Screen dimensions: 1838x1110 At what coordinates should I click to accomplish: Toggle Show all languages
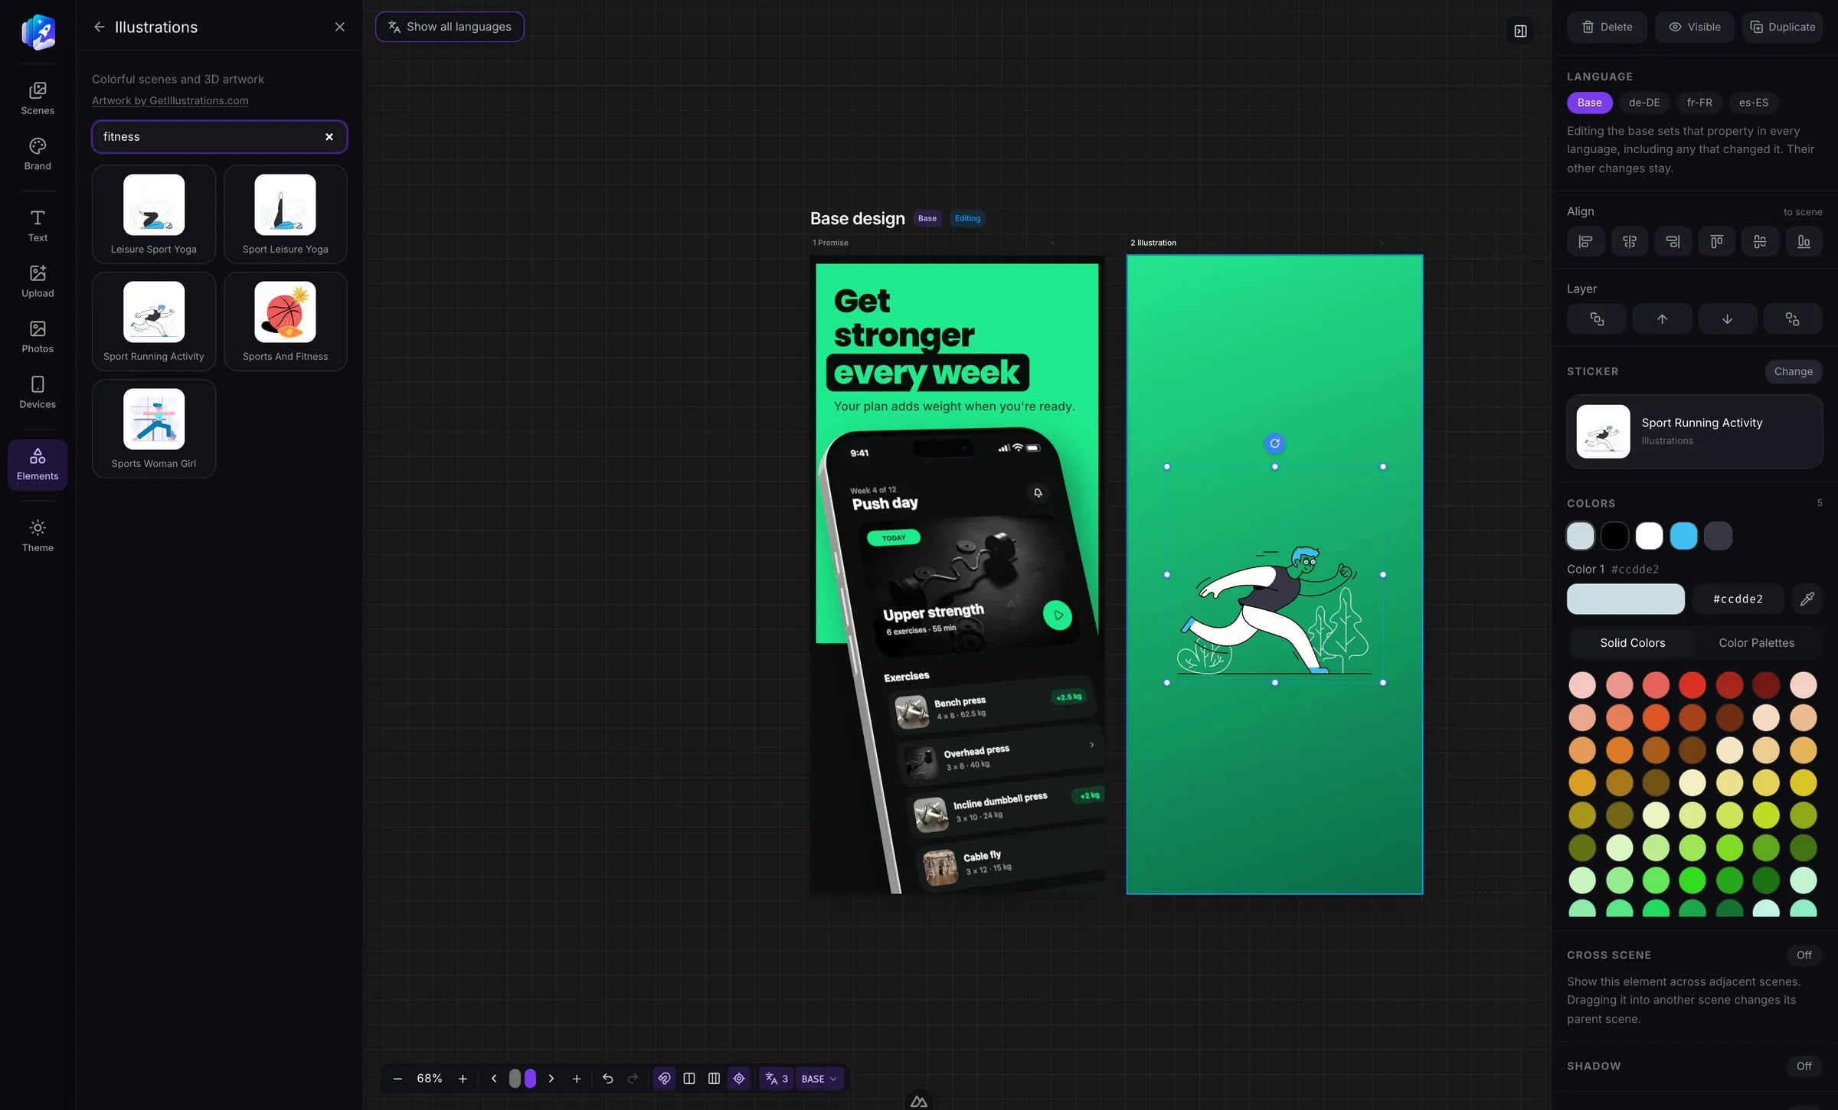pyautogui.click(x=450, y=27)
